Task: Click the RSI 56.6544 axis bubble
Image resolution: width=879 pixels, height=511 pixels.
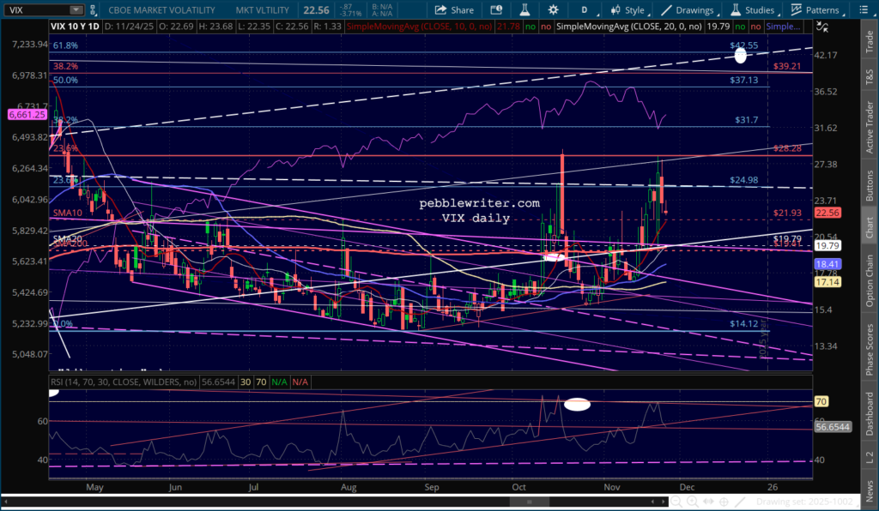Action: [833, 427]
